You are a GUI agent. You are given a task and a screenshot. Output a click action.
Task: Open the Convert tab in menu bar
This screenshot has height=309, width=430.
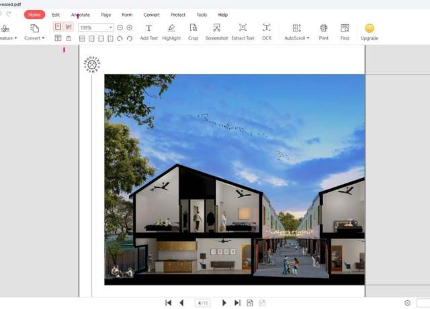click(151, 15)
